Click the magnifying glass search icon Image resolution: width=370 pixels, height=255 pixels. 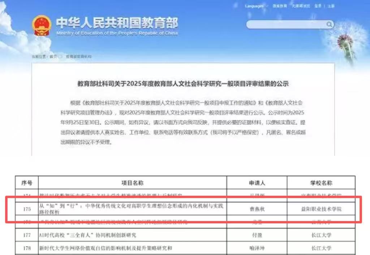pos(329,24)
